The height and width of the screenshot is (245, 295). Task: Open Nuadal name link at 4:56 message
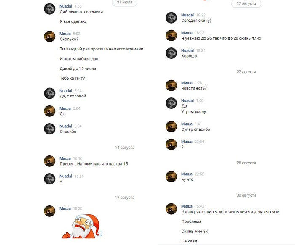point(66,6)
